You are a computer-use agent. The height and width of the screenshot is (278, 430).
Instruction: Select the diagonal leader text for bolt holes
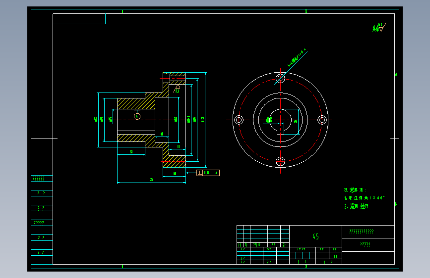click(297, 58)
